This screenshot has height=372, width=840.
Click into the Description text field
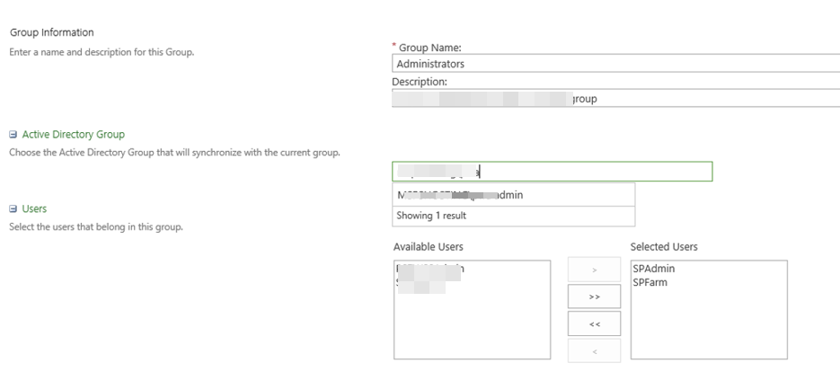(x=615, y=99)
